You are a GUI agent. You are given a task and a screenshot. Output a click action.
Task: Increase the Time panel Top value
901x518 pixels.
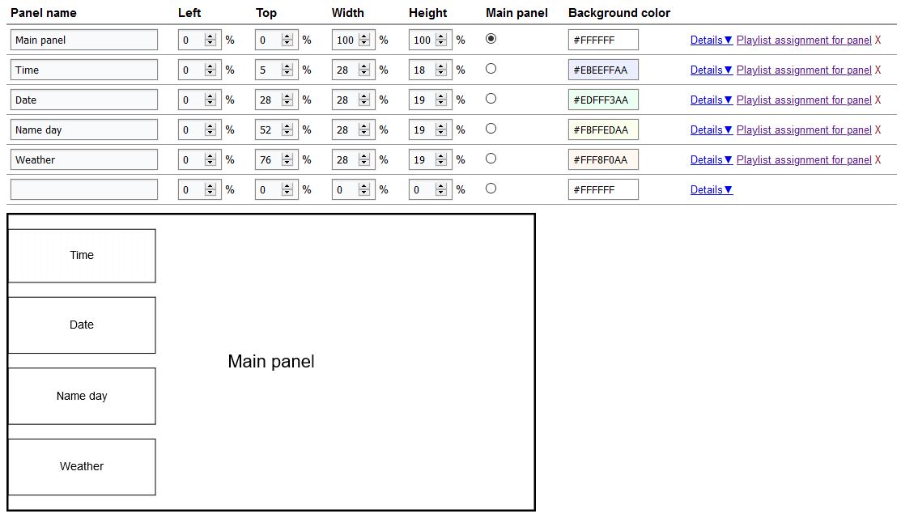287,66
